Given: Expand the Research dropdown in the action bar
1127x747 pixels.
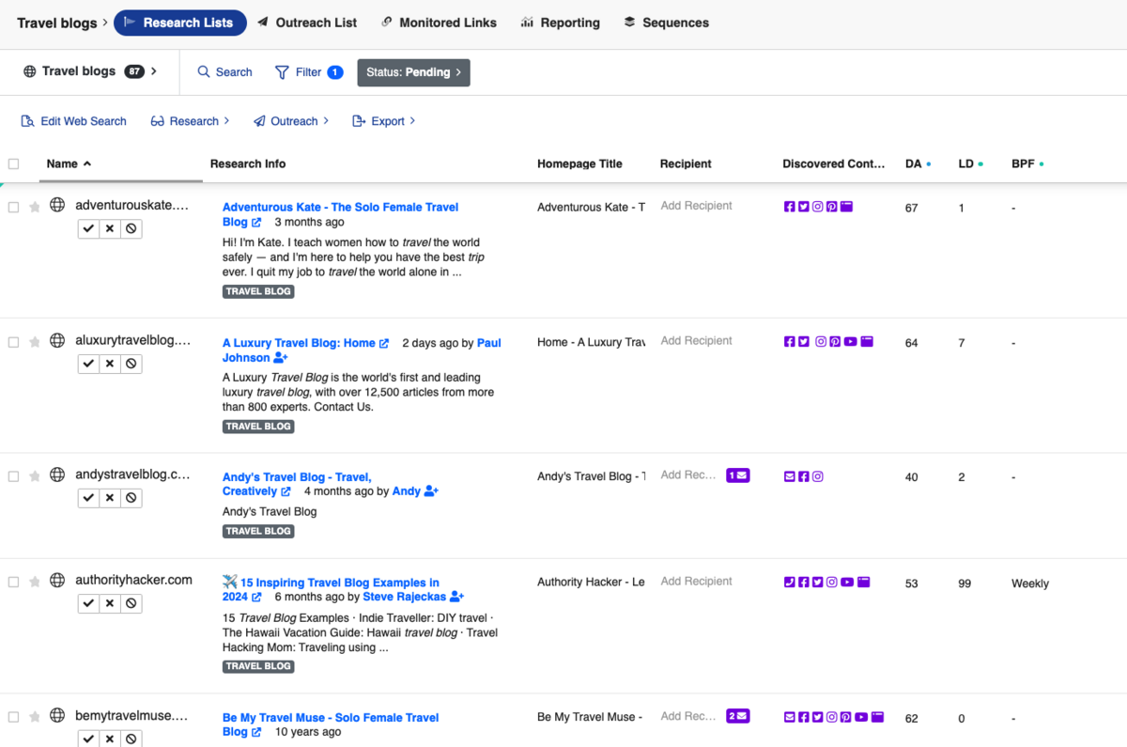Looking at the screenshot, I should [x=191, y=120].
